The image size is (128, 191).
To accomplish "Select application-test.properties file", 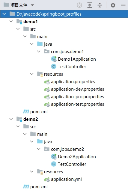I will coord(78,104).
